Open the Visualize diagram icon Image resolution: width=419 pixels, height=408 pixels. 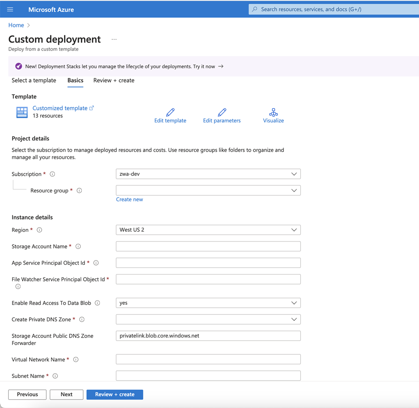pyautogui.click(x=273, y=112)
